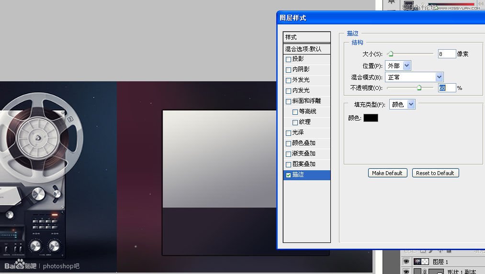Click the 大小 size slider handle
The image size is (485, 274).
[x=391, y=54]
